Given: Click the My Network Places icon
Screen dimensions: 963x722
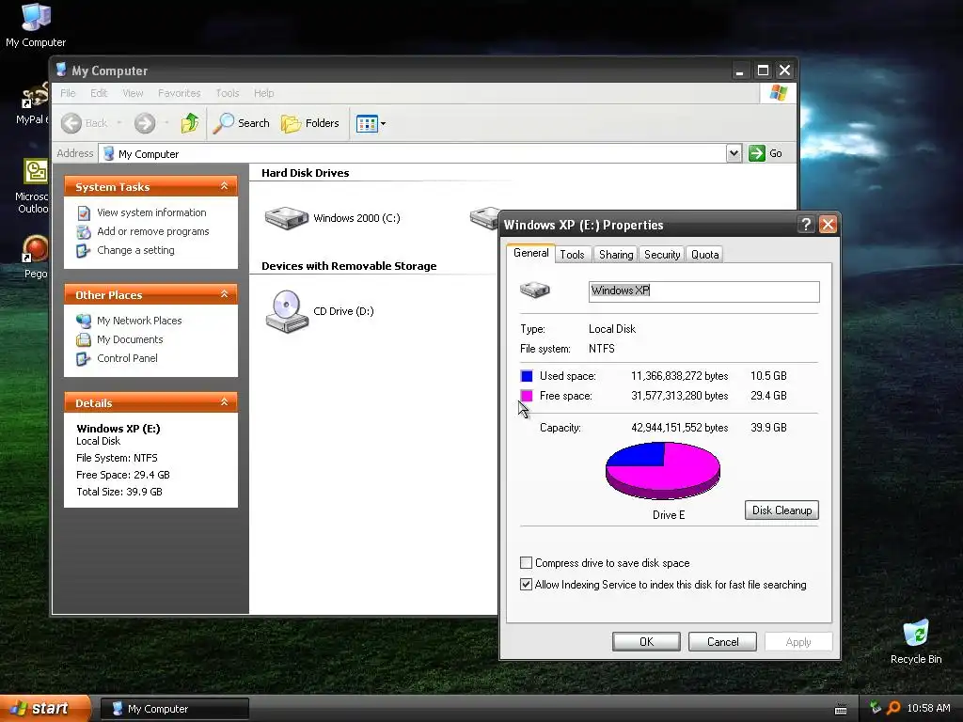Looking at the screenshot, I should pos(84,321).
